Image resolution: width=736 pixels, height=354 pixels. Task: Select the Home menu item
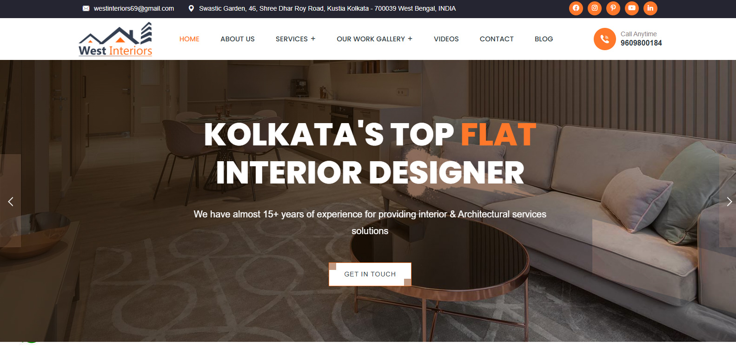pyautogui.click(x=189, y=39)
